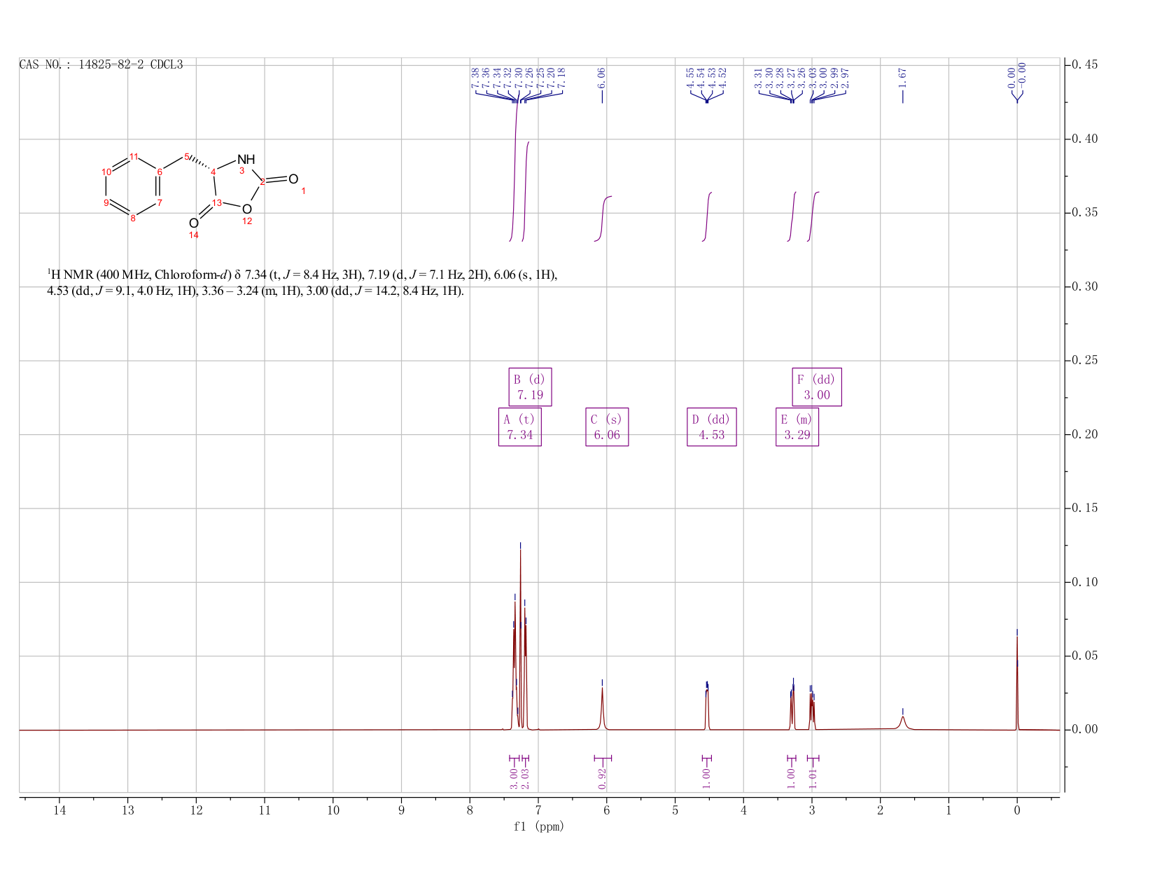Click the 1.67 peak label at top

pos(902,78)
